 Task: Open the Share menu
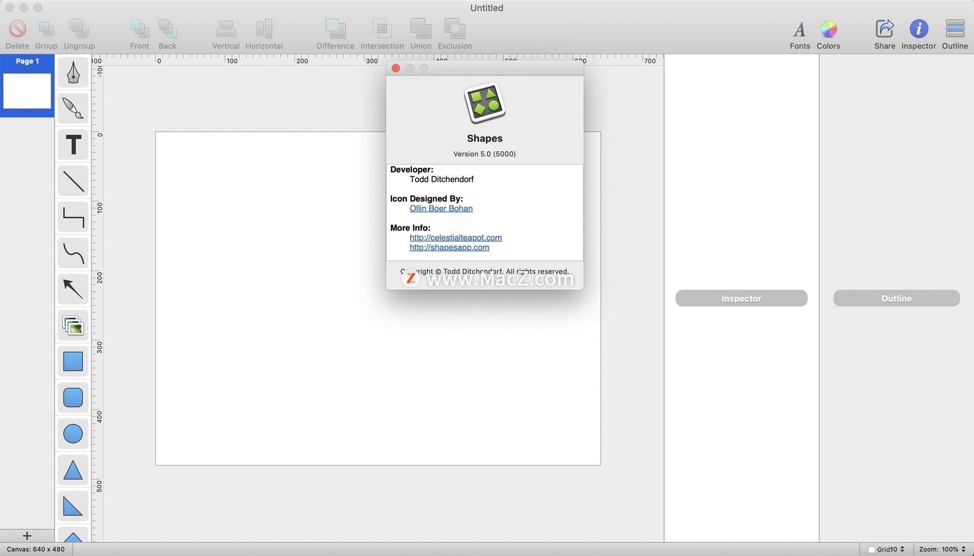885,29
